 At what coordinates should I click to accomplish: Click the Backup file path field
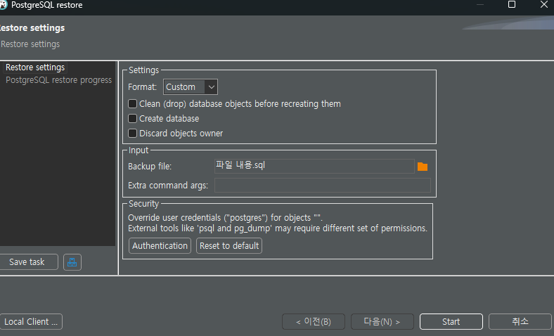(314, 166)
